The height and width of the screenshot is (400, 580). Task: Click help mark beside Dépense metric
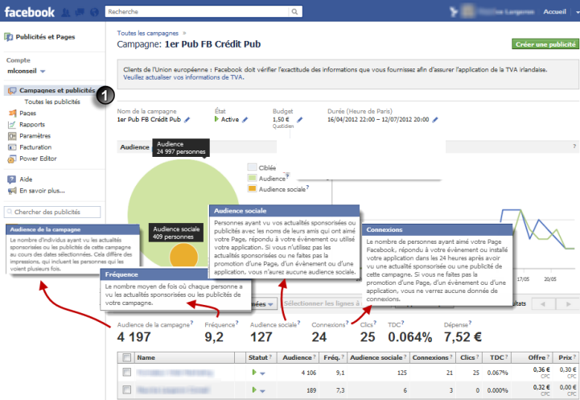(x=470, y=322)
